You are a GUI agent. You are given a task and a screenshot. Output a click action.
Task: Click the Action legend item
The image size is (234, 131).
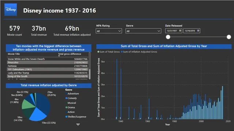(70, 112)
